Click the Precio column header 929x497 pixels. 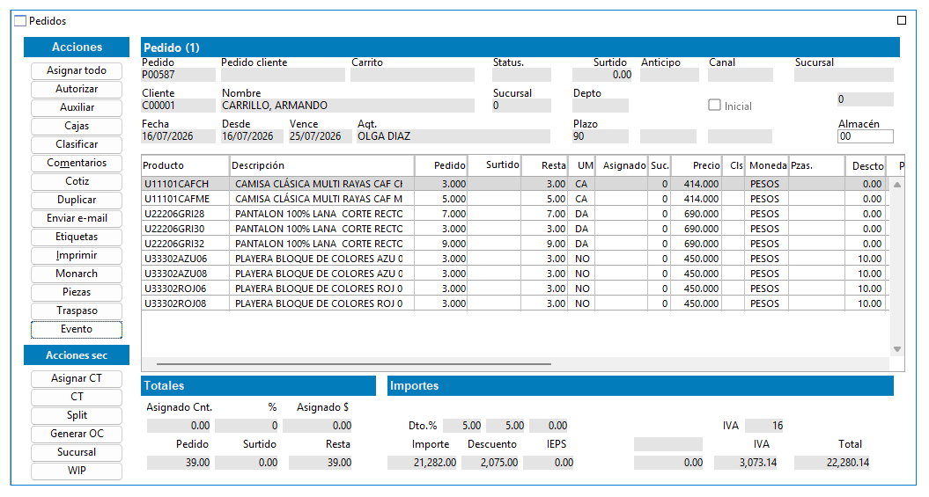696,165
